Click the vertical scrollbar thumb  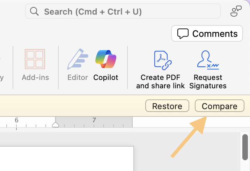[x=245, y=147]
